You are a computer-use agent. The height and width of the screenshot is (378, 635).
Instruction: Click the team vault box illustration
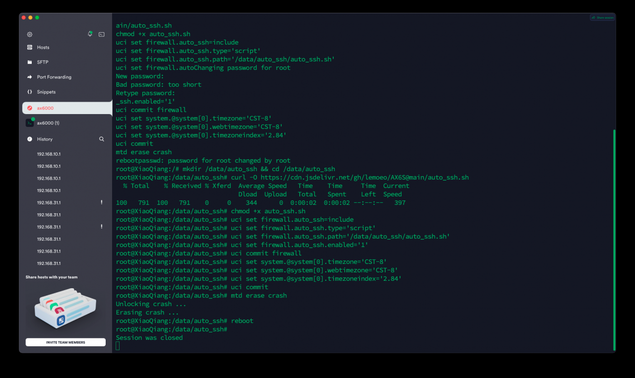click(x=64, y=309)
